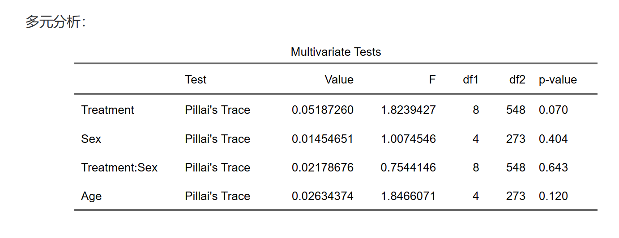
Task: Click the value 0.02634374 in Age row
Action: [322, 196]
